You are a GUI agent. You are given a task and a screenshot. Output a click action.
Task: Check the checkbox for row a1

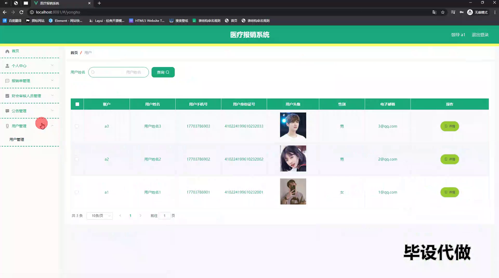[x=77, y=192]
